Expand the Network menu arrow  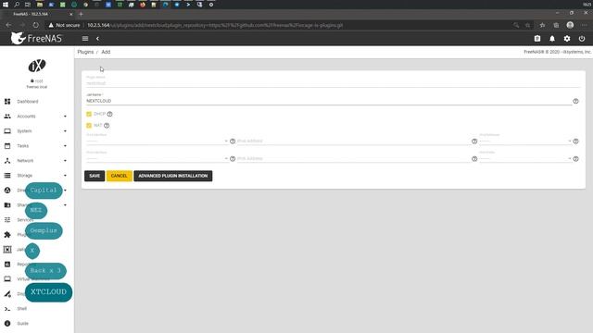coord(65,160)
